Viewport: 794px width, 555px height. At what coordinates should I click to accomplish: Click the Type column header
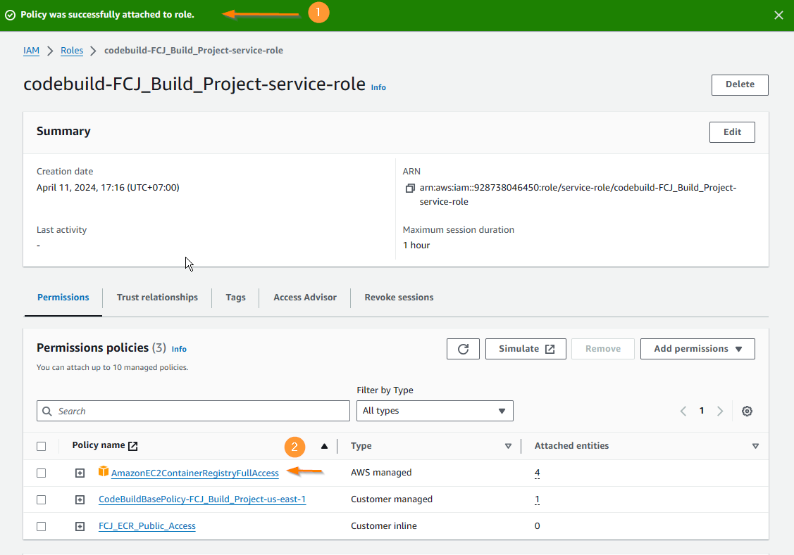point(361,446)
